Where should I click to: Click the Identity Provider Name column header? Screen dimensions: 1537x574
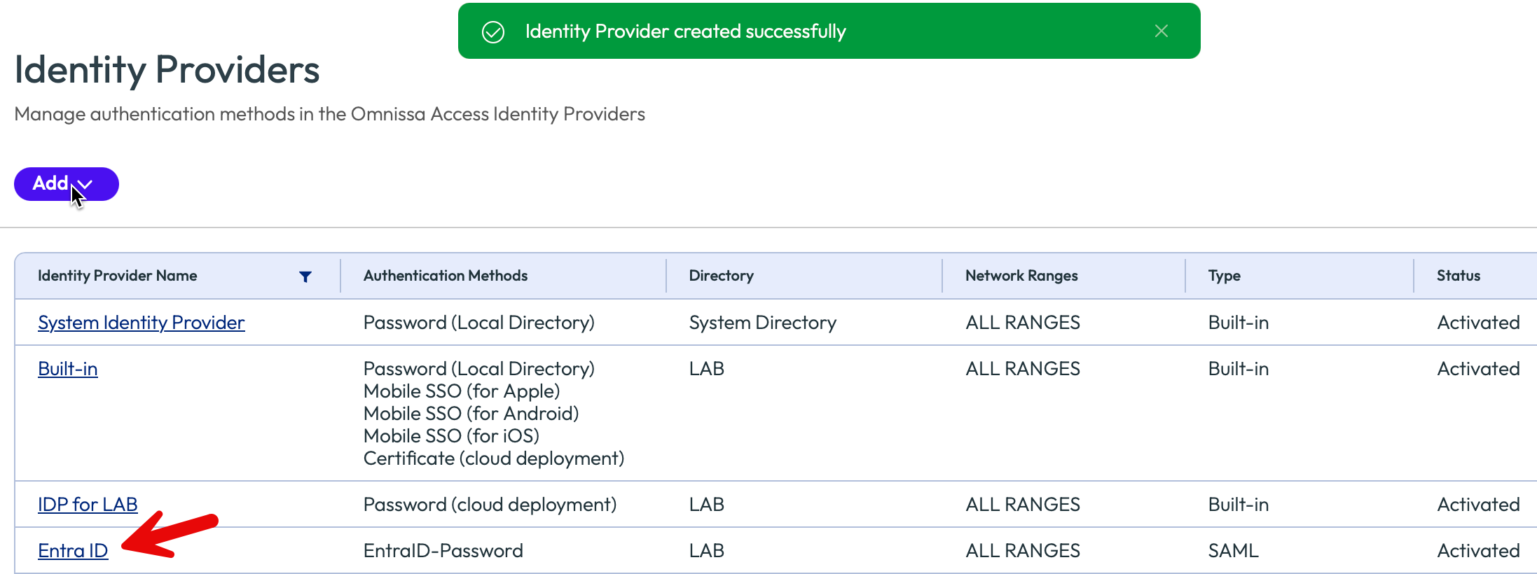(117, 276)
